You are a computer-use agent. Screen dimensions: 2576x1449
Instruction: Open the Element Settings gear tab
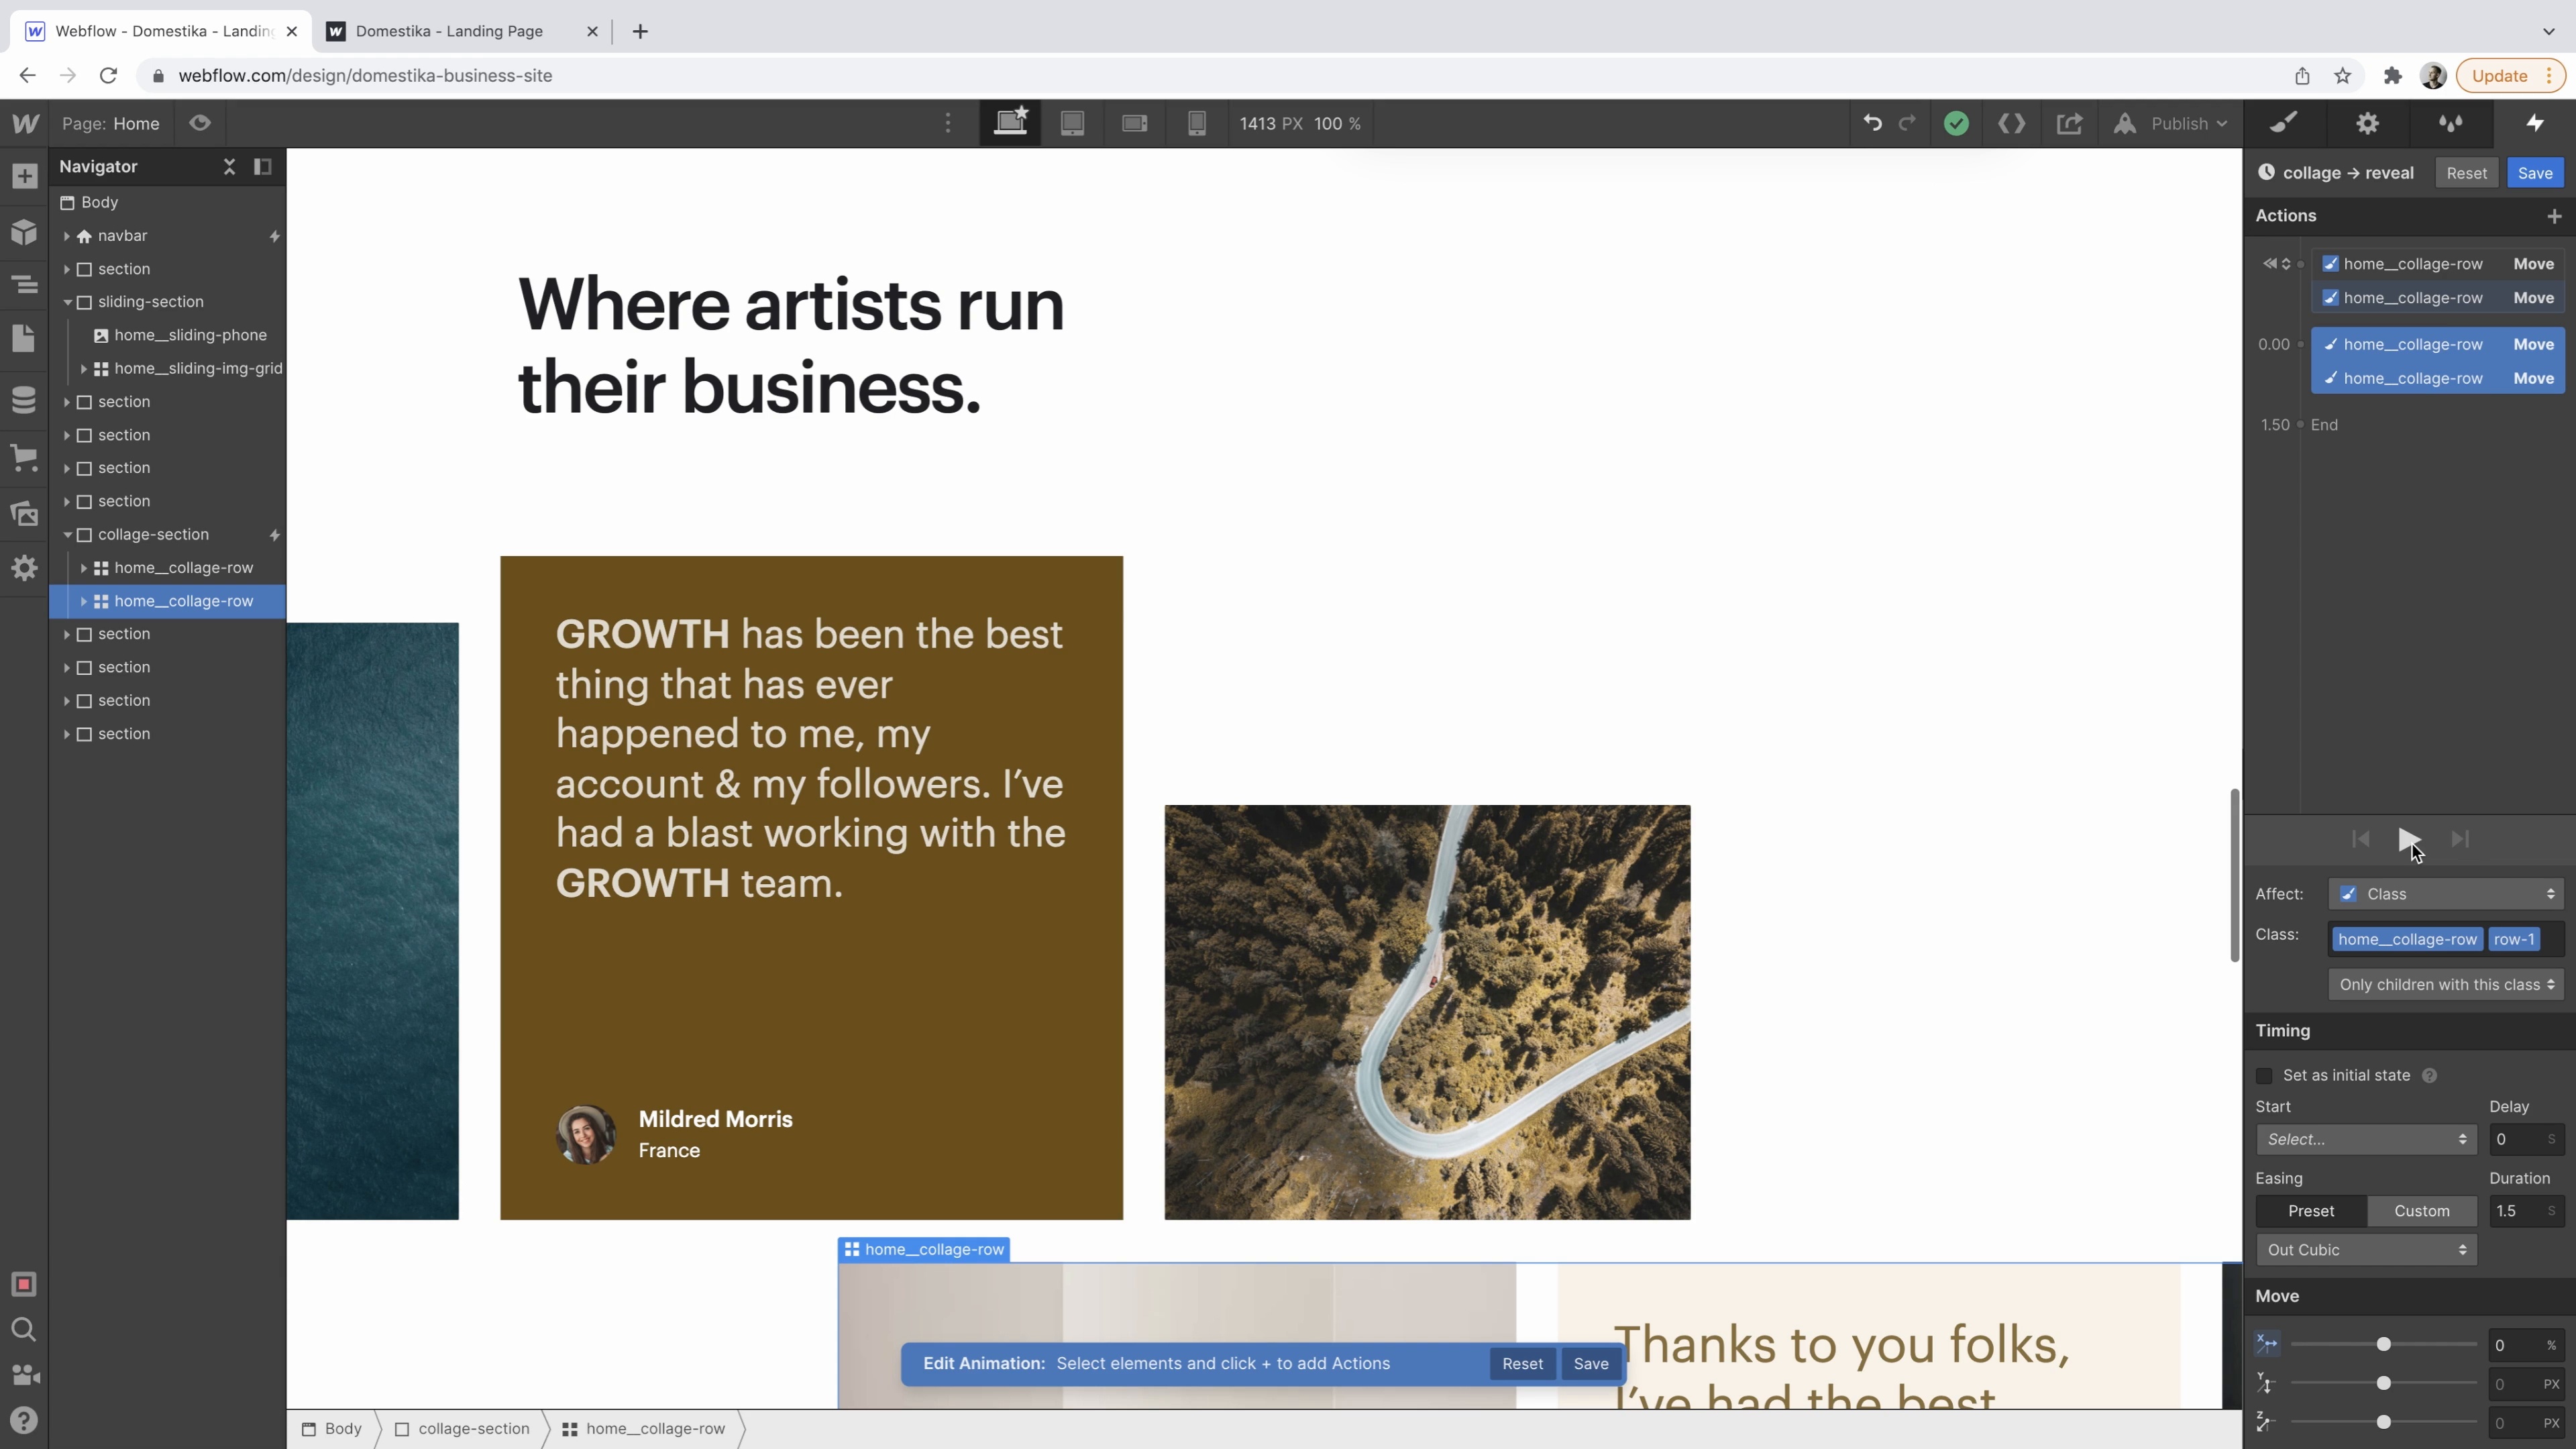[x=2367, y=123]
